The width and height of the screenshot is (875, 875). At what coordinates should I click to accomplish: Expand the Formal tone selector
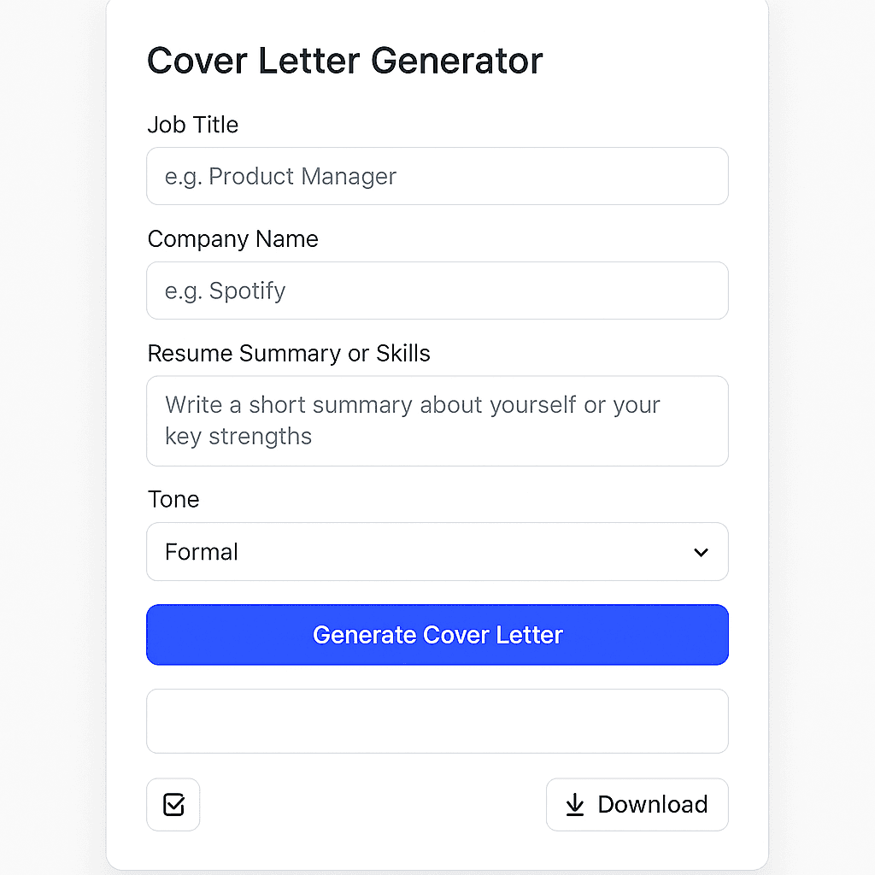437,552
